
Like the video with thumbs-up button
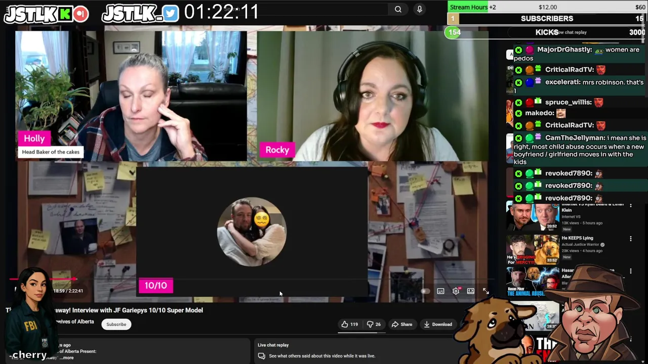pyautogui.click(x=349, y=325)
